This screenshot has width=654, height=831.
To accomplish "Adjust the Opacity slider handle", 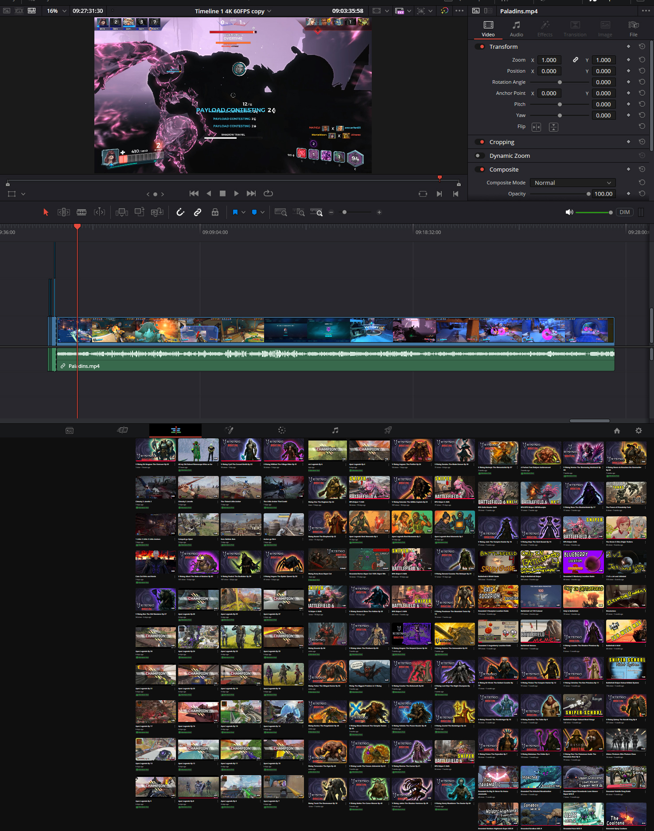I will point(588,194).
